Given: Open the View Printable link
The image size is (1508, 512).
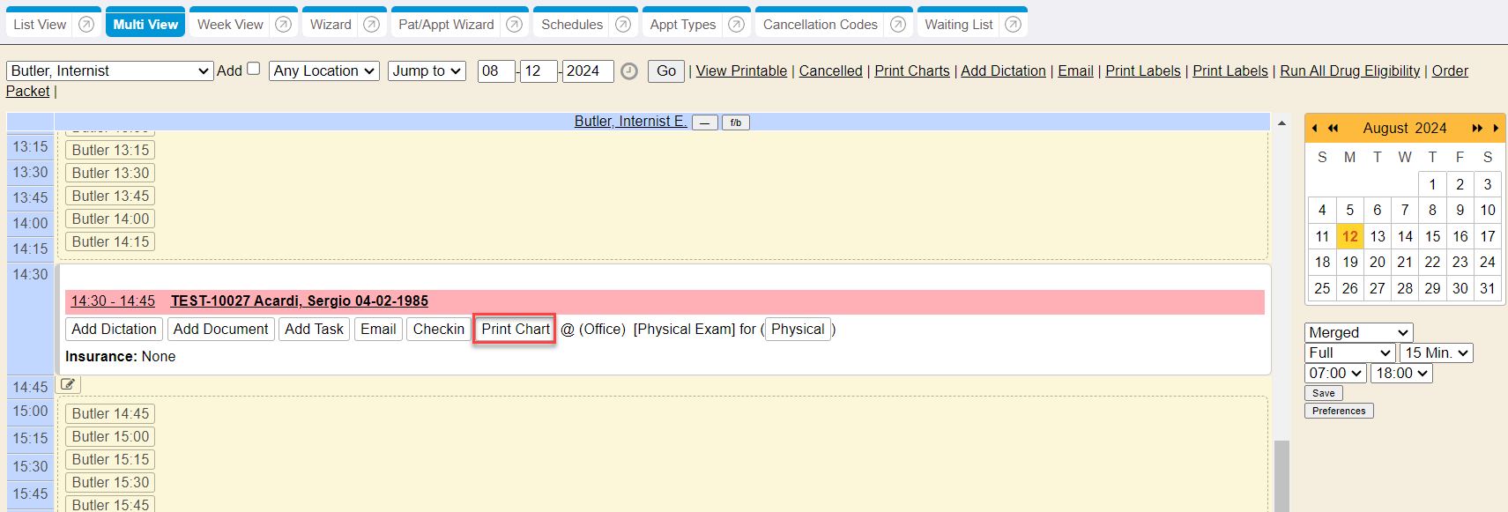Looking at the screenshot, I should click(x=741, y=70).
